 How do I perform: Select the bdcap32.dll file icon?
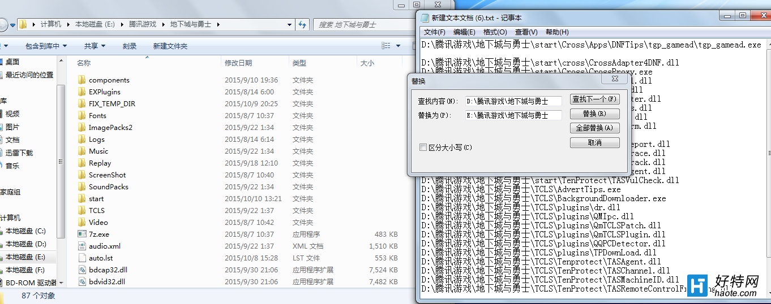click(82, 270)
